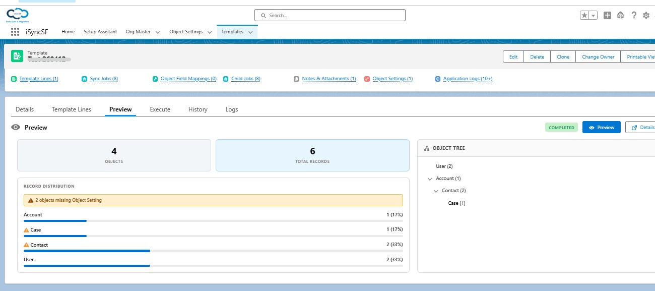Click the warning icon next to Contact

[26, 245]
